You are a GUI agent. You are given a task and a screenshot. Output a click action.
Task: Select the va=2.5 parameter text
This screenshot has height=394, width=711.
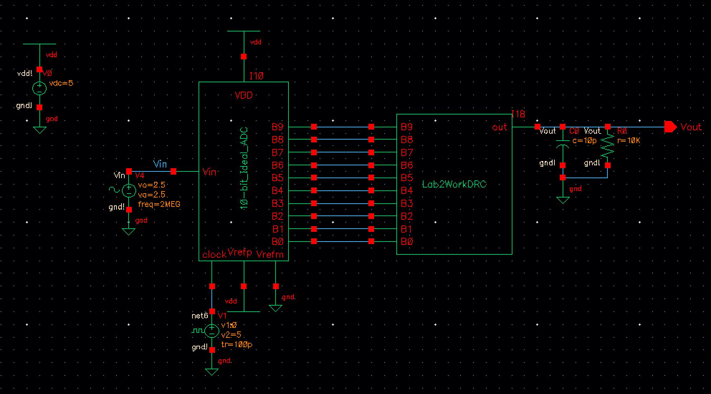[x=152, y=194]
